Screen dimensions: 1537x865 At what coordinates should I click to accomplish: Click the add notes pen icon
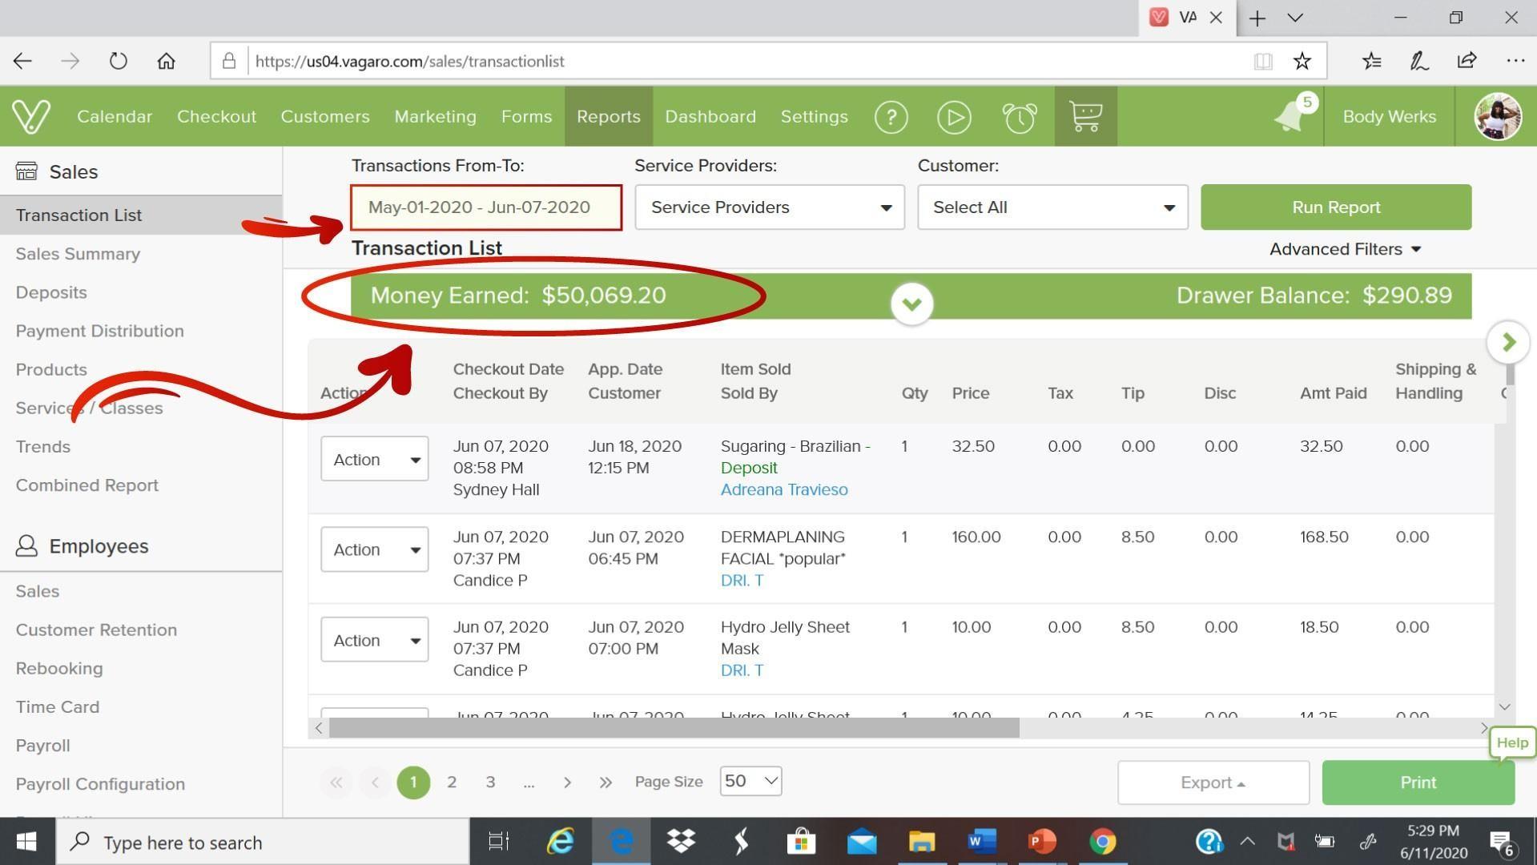coord(1419,61)
